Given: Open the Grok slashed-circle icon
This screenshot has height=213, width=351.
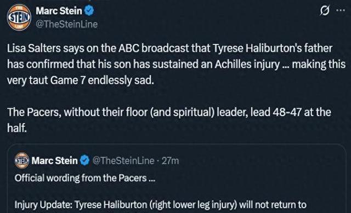Looking at the screenshot, I should [x=325, y=10].
